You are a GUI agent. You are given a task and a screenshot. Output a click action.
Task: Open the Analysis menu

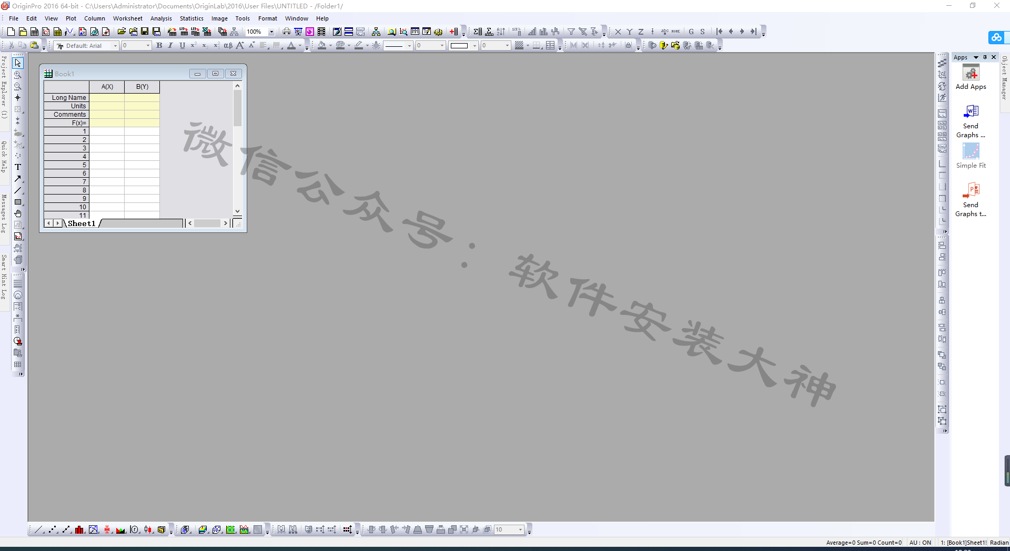pyautogui.click(x=161, y=18)
